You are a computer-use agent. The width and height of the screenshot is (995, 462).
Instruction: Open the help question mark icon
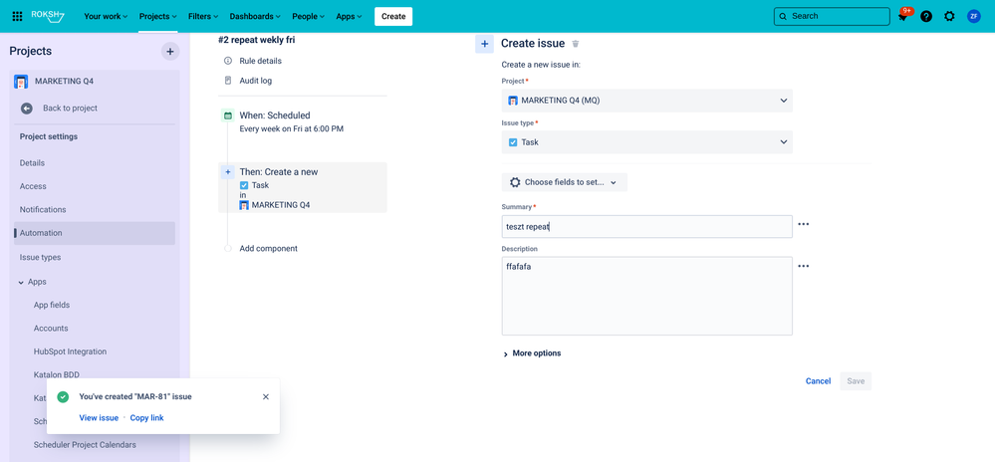[926, 17]
